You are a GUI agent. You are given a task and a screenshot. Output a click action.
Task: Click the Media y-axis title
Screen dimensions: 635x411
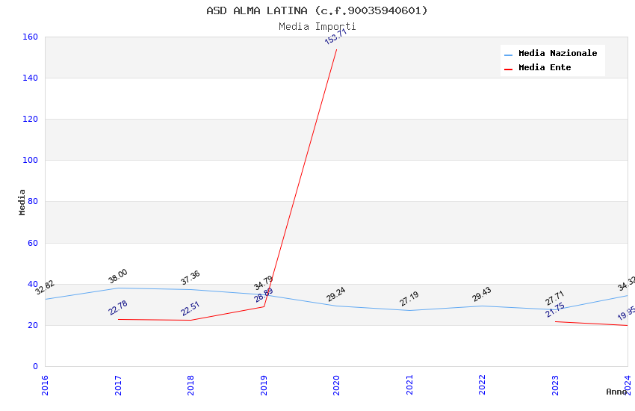[x=22, y=202]
